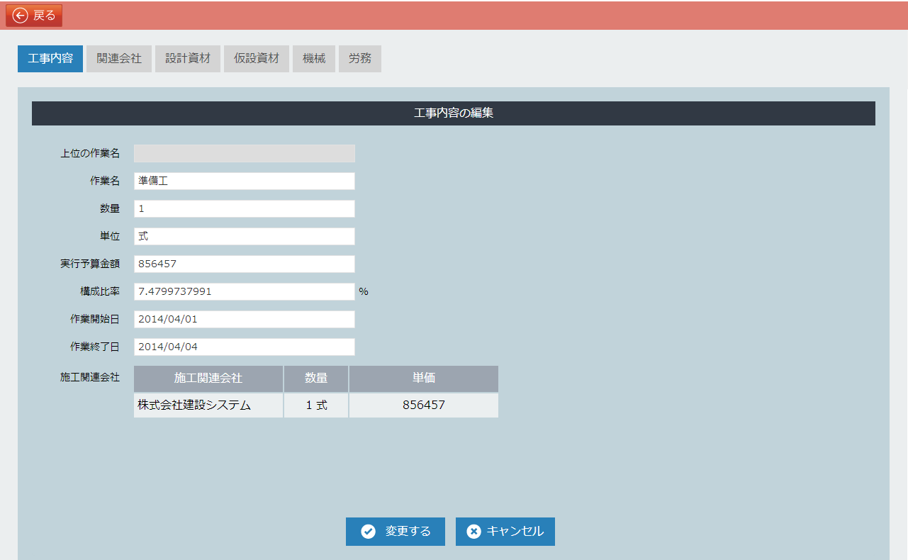
Task: Click the 単位 field showing 式
Action: click(245, 237)
